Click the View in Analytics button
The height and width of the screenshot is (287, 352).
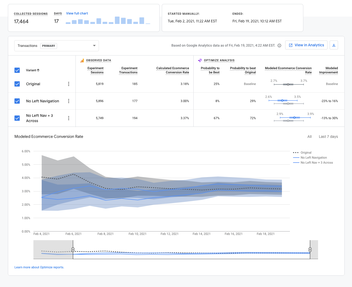click(x=306, y=45)
